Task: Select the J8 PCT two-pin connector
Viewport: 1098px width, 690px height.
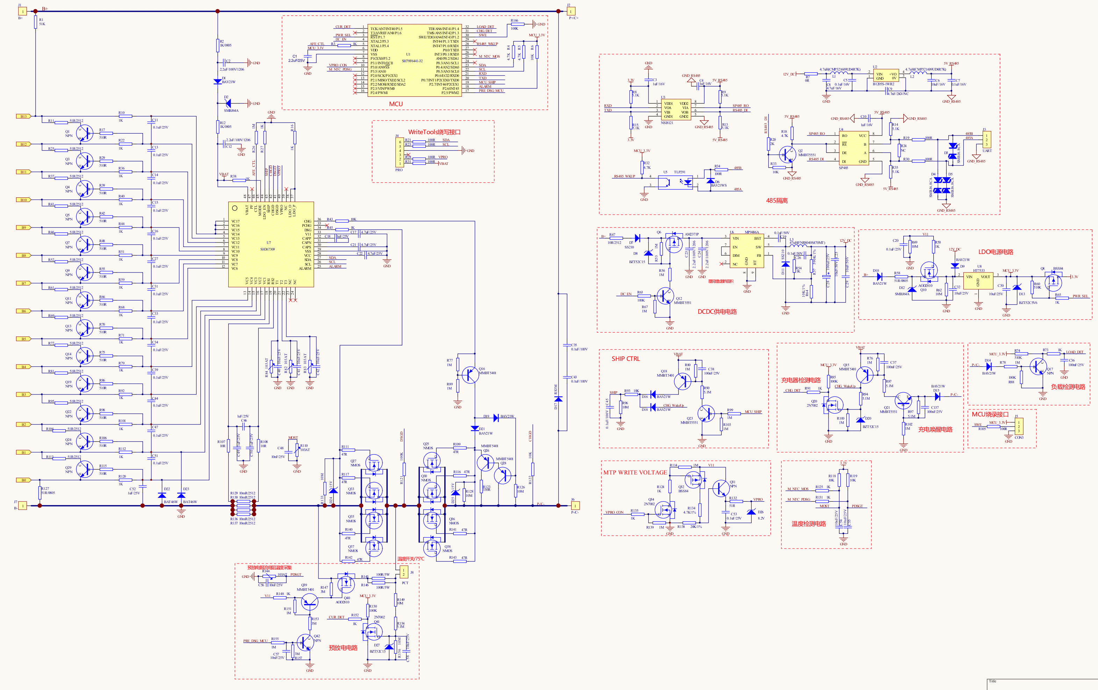Action: coord(403,572)
